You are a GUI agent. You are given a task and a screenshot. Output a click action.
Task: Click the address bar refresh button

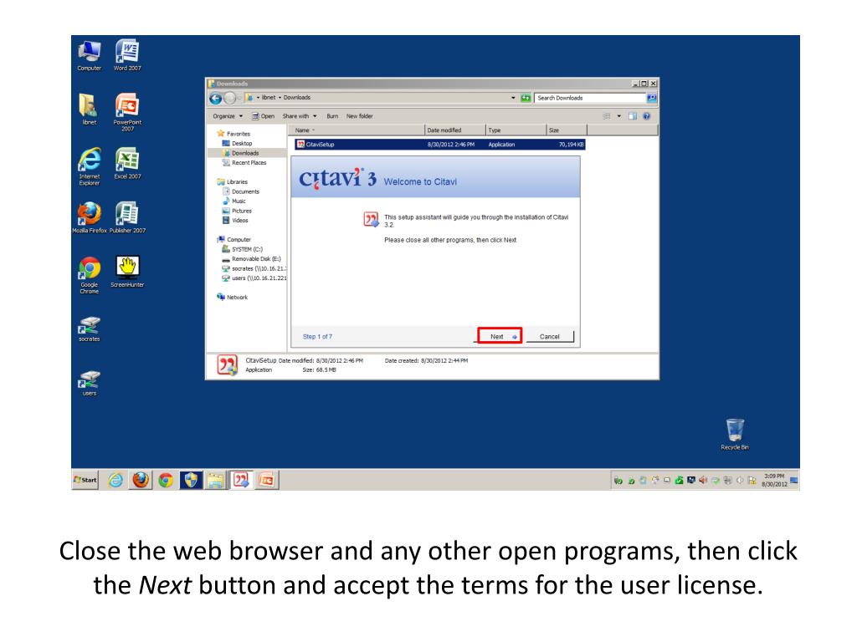[x=526, y=98]
